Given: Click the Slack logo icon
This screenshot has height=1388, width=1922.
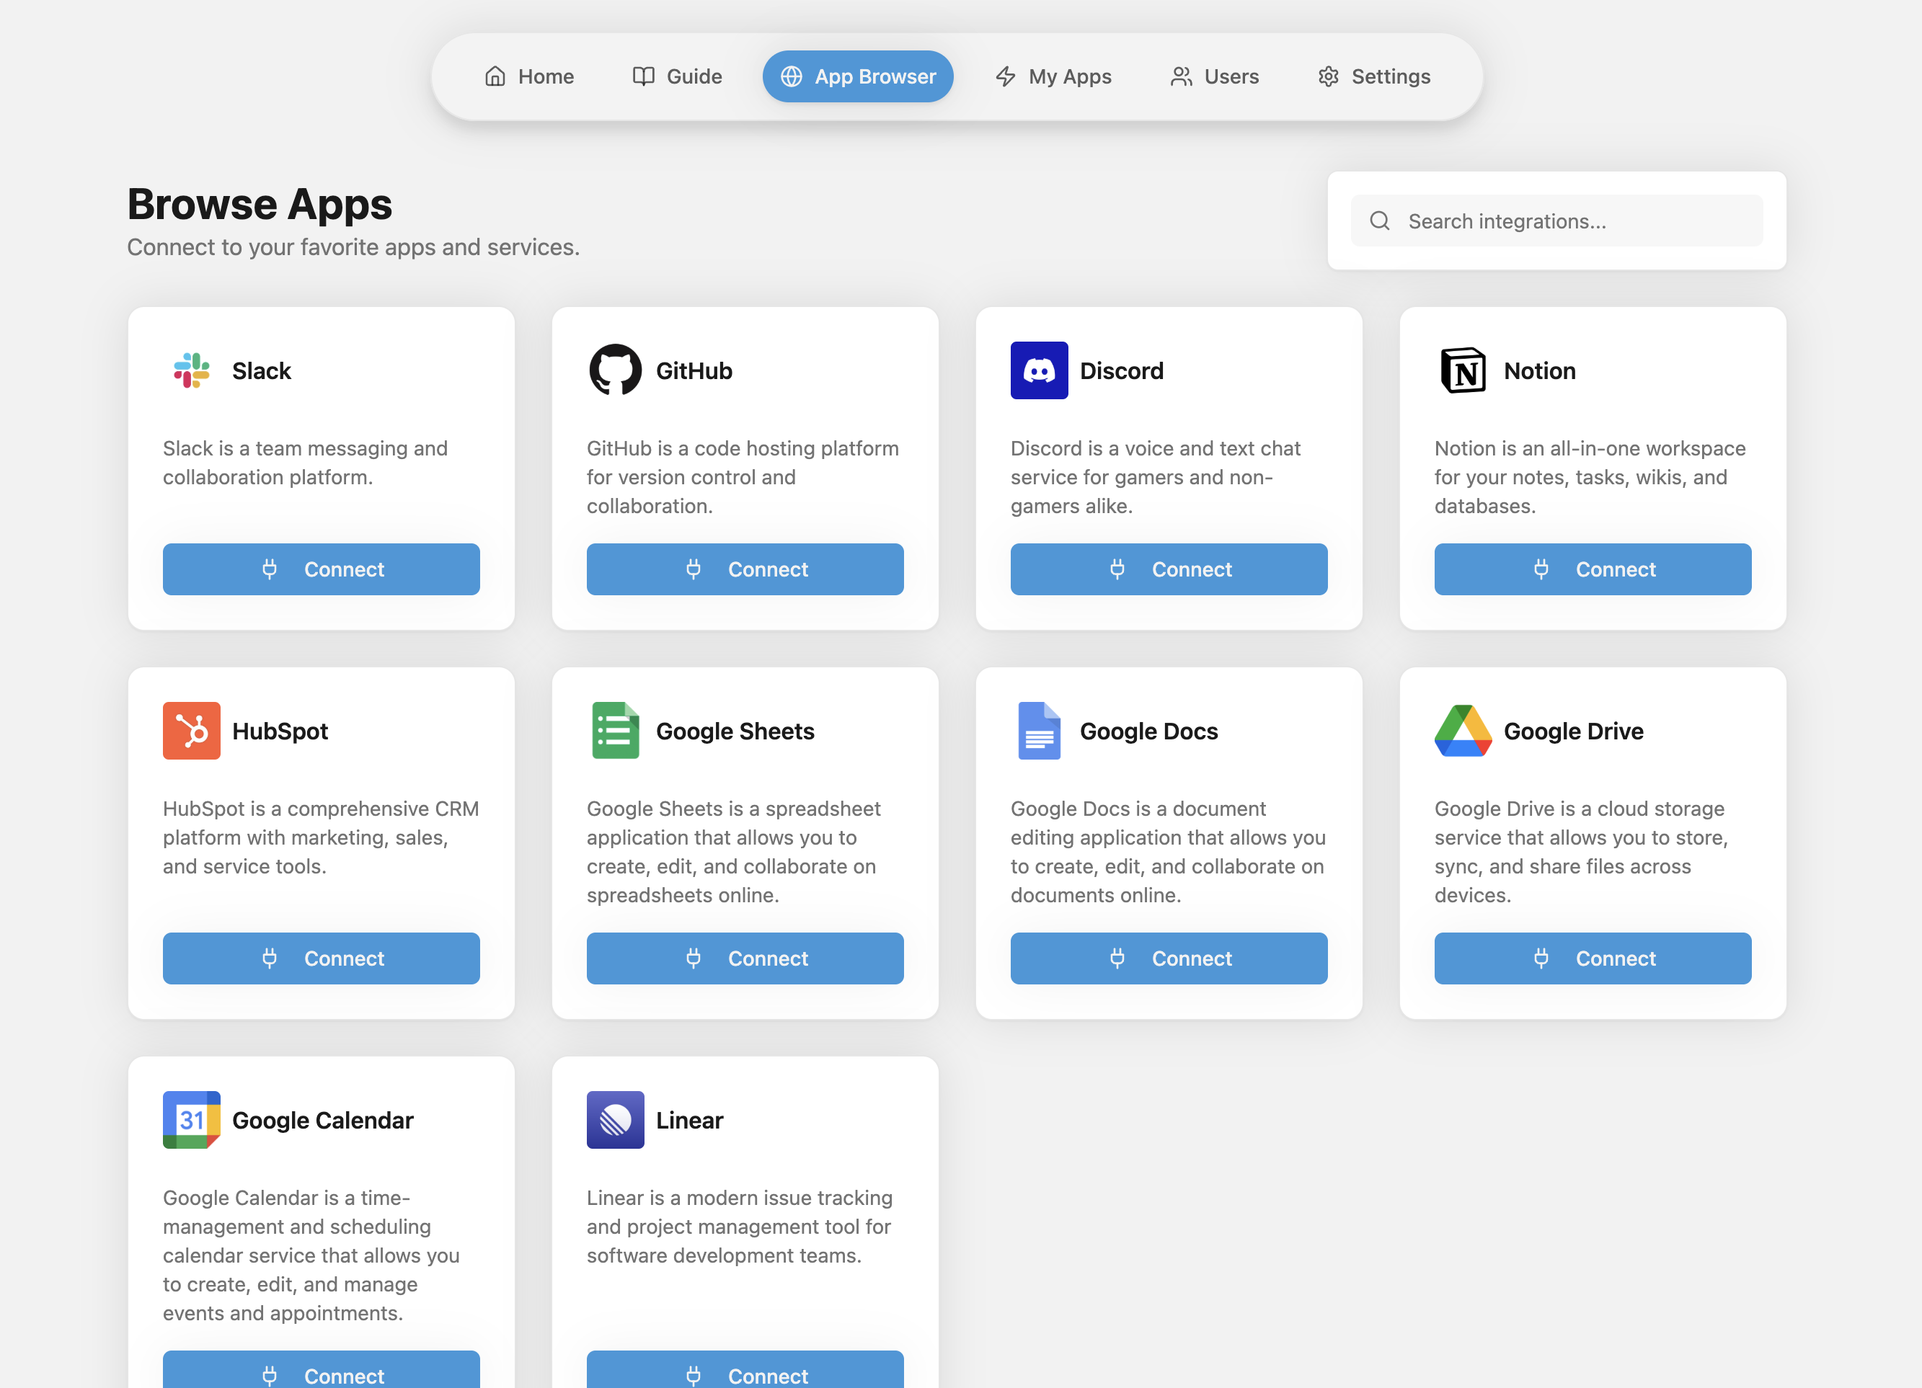Looking at the screenshot, I should pyautogui.click(x=192, y=370).
